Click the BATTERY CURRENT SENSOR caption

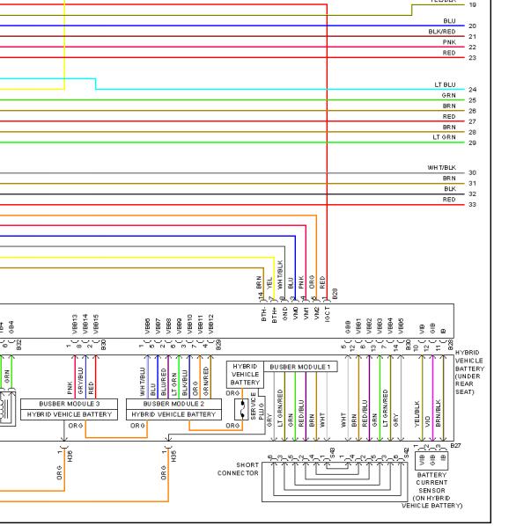coord(431,490)
